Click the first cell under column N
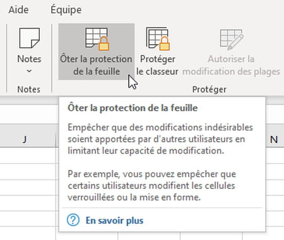 click(275, 156)
